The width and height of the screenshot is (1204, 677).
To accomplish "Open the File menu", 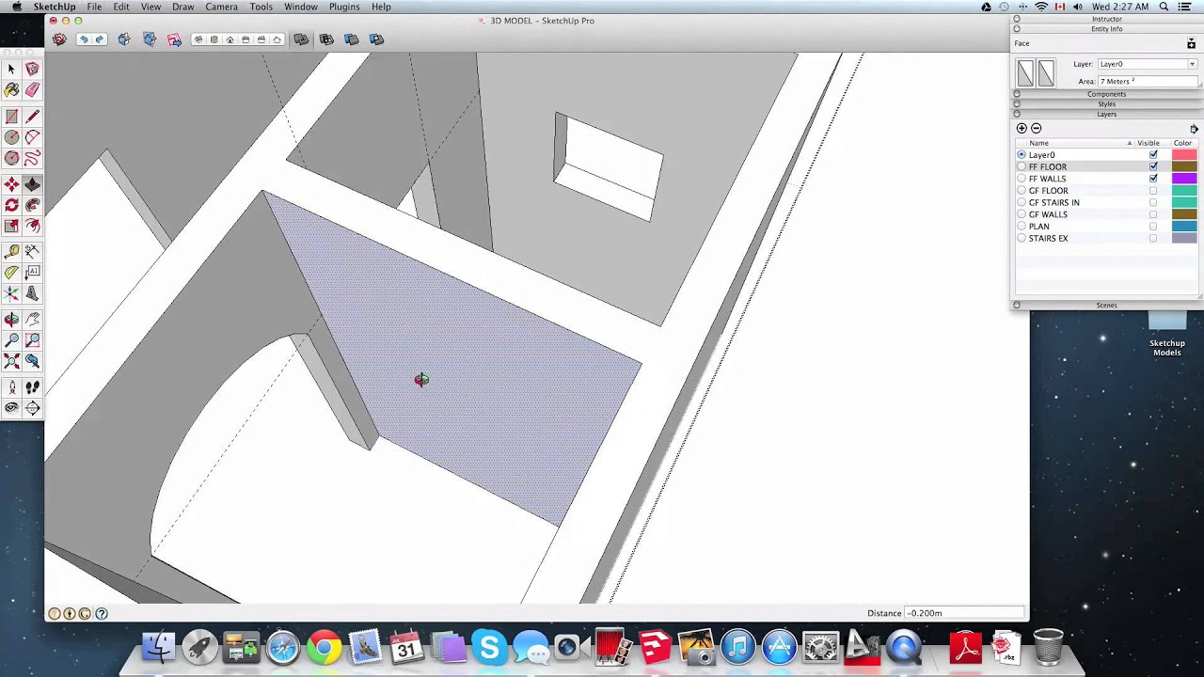I will pyautogui.click(x=94, y=7).
